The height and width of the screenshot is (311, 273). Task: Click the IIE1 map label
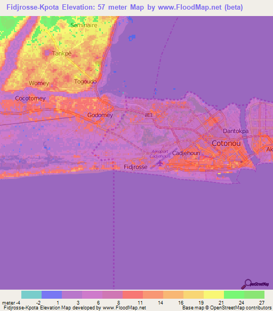pos(149,115)
